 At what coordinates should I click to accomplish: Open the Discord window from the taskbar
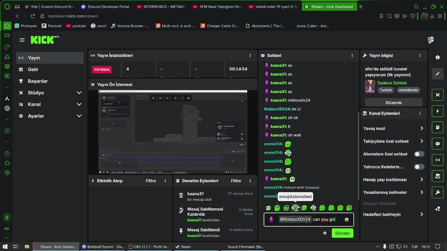point(103,247)
